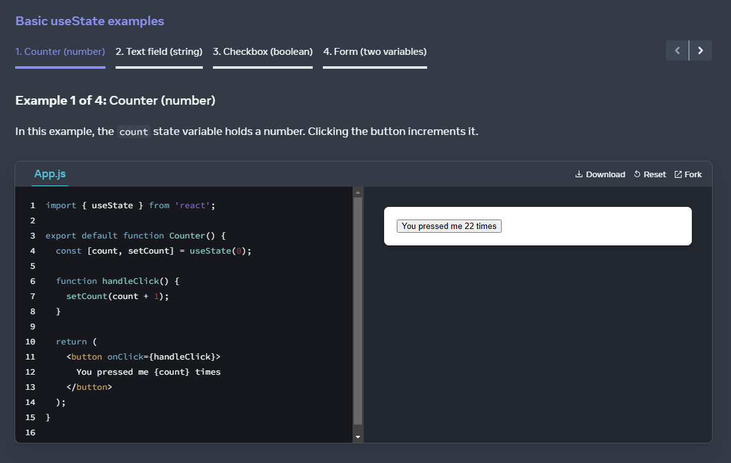Click the inline count code snippet
Image resolution: width=731 pixels, height=463 pixels.
pyautogui.click(x=135, y=131)
